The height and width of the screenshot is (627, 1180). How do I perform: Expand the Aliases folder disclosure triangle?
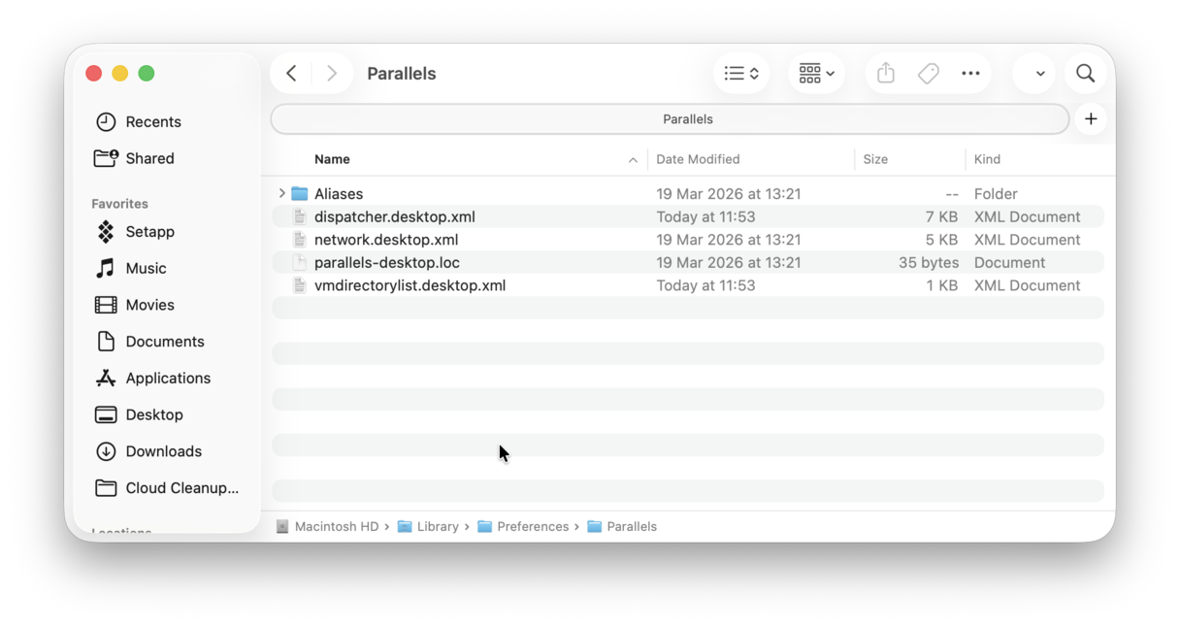click(281, 194)
